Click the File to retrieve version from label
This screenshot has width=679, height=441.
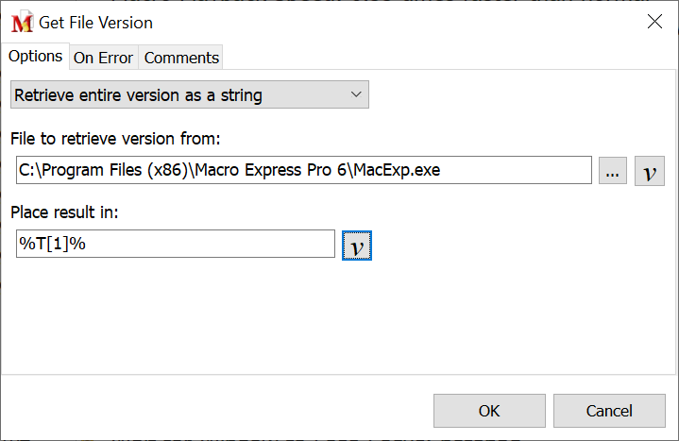point(115,139)
